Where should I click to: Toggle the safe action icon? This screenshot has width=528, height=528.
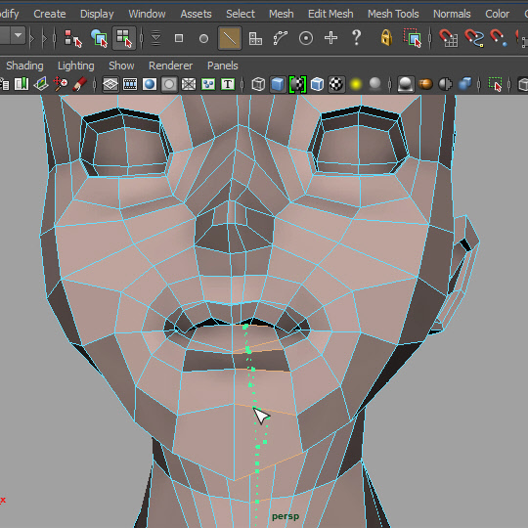[208, 84]
